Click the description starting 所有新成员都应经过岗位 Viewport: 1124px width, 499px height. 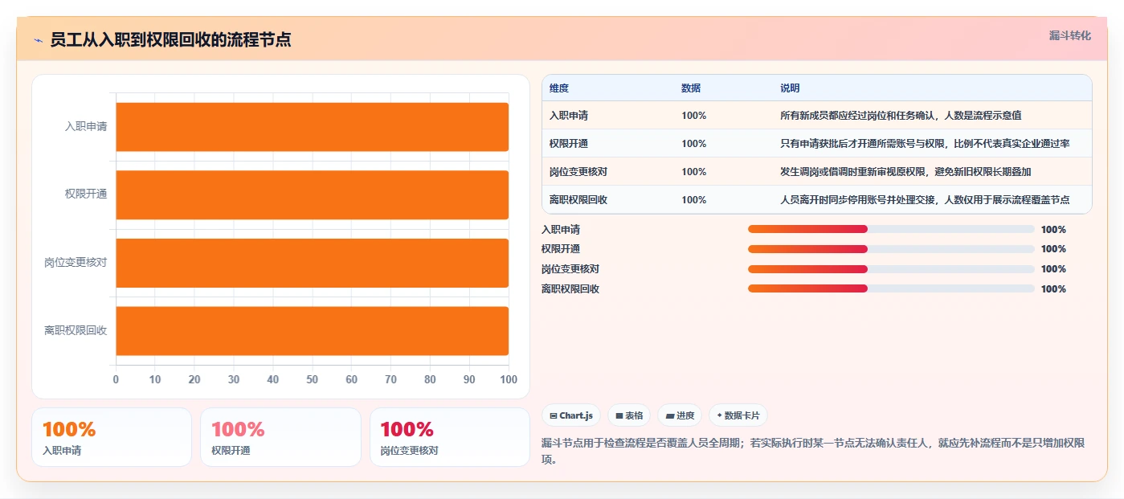pos(901,116)
